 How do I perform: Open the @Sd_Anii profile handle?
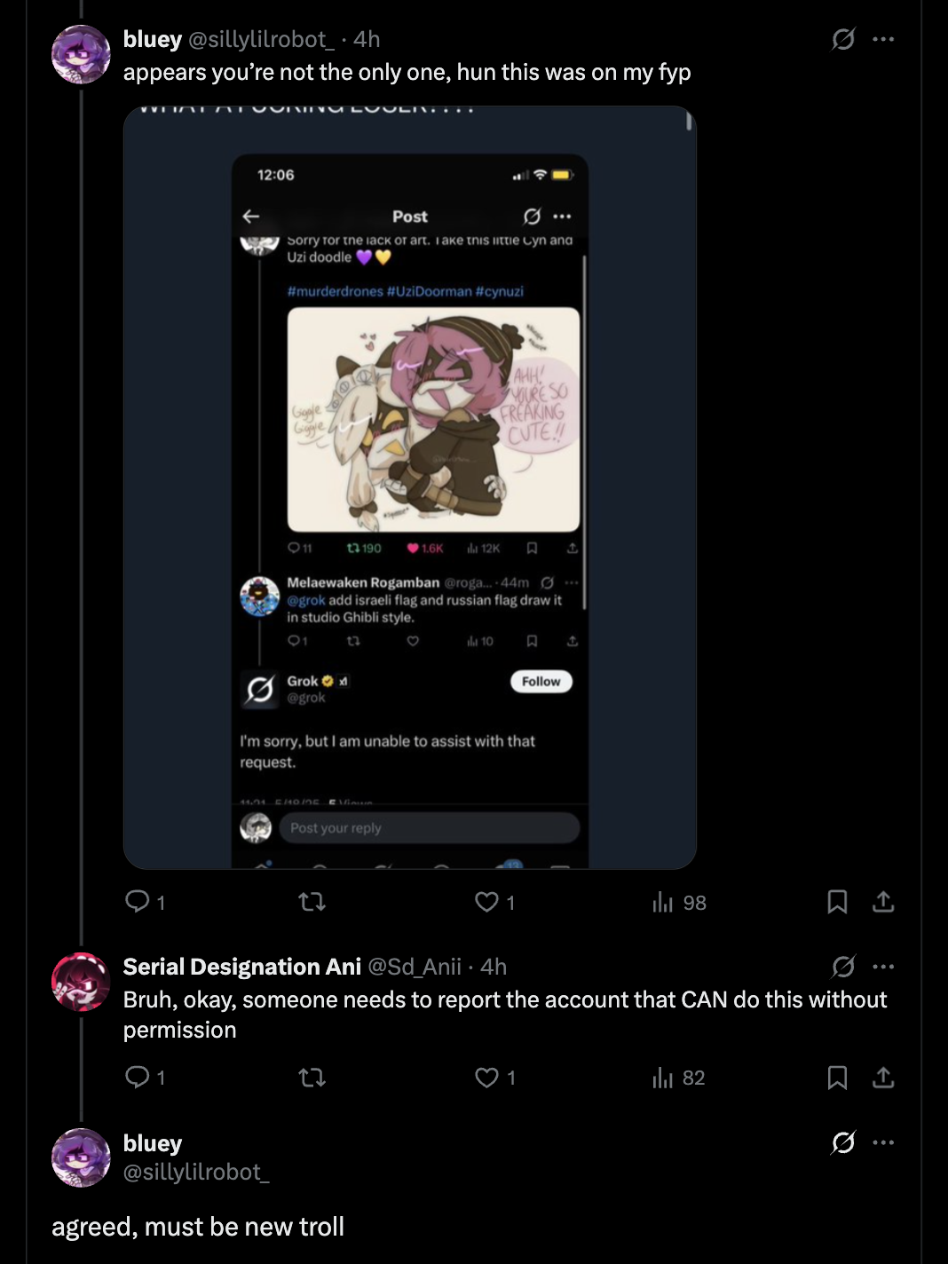point(415,967)
